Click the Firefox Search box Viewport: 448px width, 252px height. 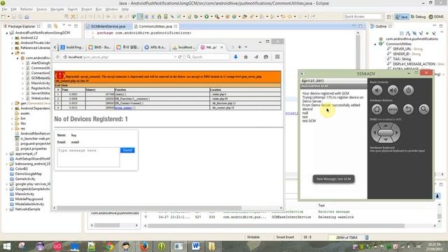pos(208,57)
